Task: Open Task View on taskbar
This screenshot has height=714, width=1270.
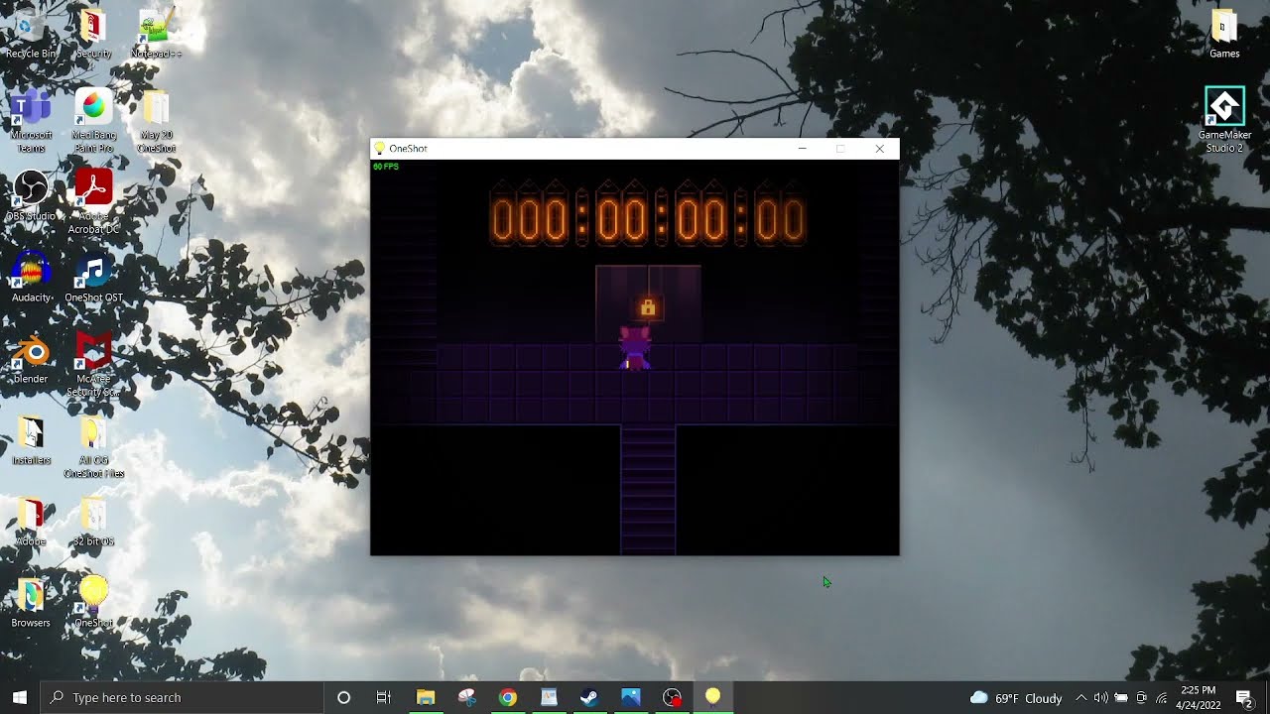Action: pyautogui.click(x=384, y=697)
